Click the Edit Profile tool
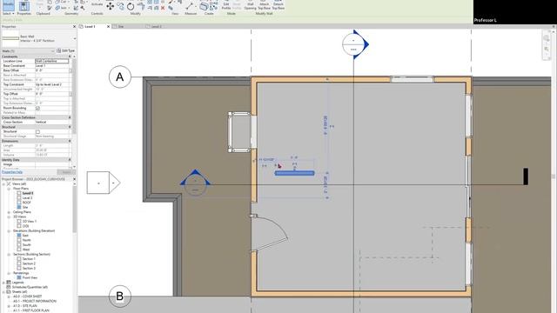This screenshot has width=557, height=313. coord(226,5)
